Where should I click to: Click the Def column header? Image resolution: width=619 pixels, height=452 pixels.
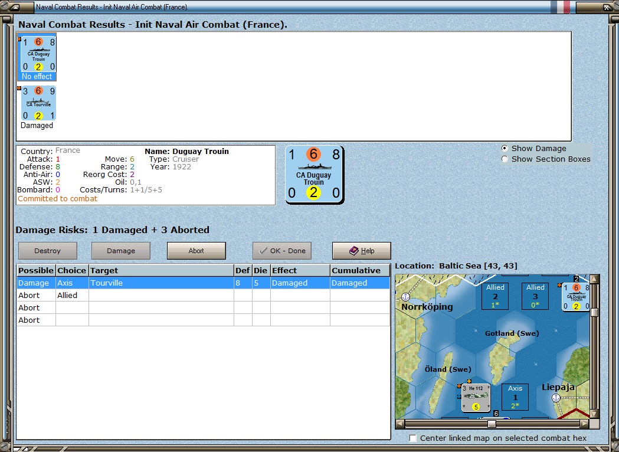[243, 270]
